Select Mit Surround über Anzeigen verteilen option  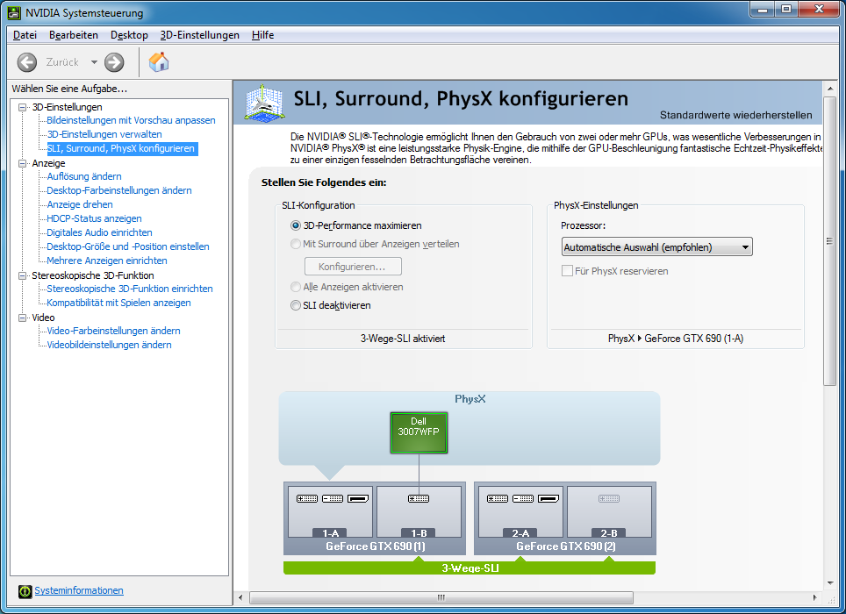click(x=296, y=244)
